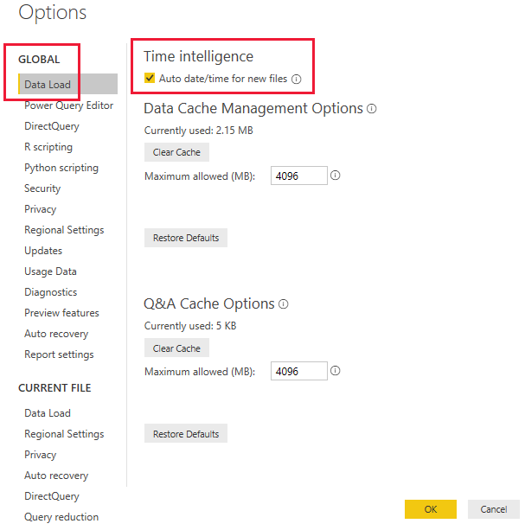Open Python scripting options
This screenshot has height=530, width=525.
coord(61,168)
